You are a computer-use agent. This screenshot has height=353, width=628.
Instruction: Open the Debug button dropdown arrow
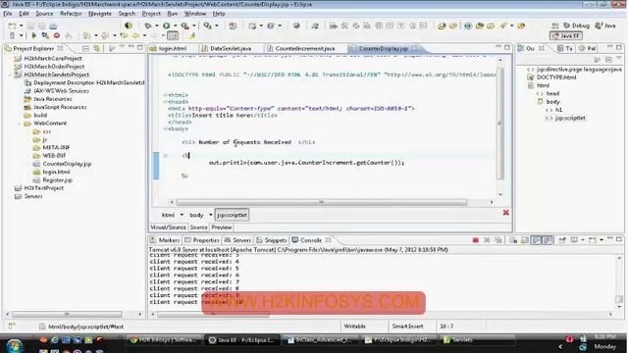click(157, 25)
